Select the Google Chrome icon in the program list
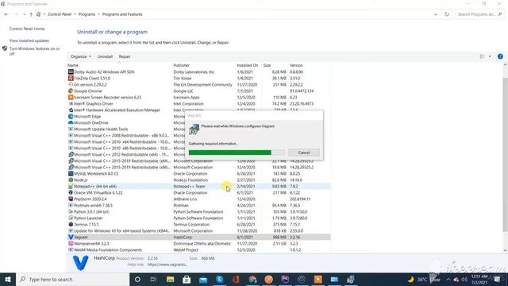508x286 pixels. pyautogui.click(x=71, y=91)
